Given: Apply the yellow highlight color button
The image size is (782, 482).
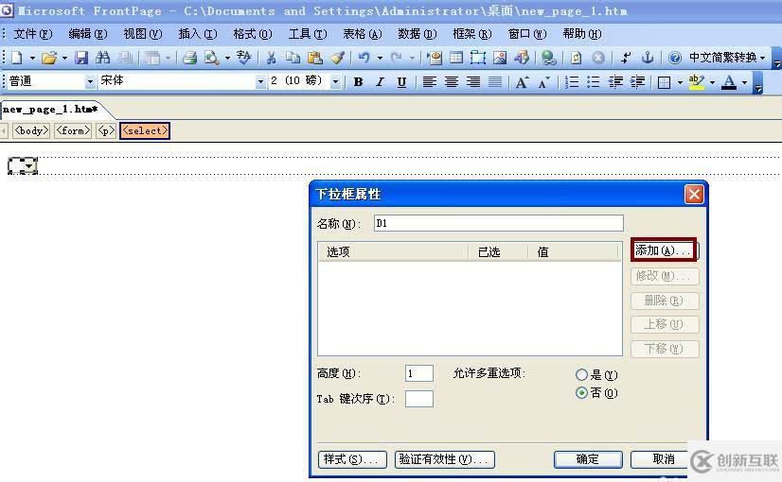Looking at the screenshot, I should (696, 82).
